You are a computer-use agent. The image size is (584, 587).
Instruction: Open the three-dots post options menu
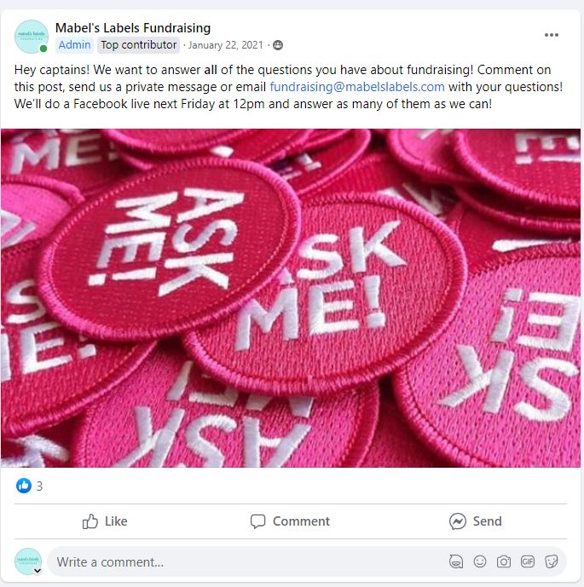coord(551,35)
